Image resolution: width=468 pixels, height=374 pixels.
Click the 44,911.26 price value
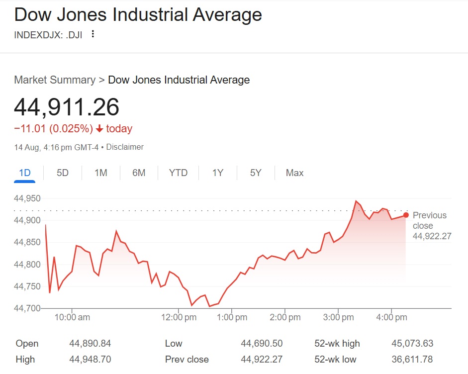[67, 106]
